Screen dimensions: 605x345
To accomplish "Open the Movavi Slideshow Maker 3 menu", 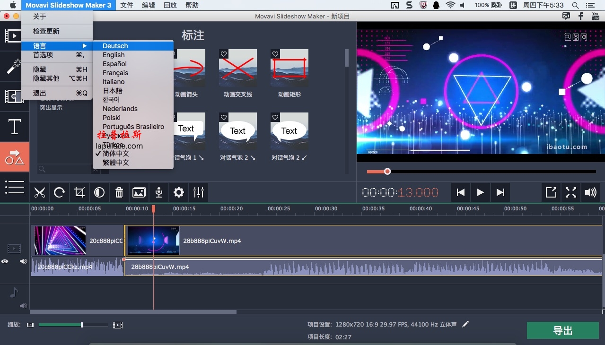I will click(x=69, y=5).
